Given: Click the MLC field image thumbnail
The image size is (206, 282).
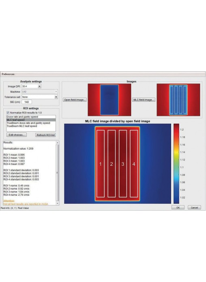Looking at the screenshot, I should (x=178, y=100).
